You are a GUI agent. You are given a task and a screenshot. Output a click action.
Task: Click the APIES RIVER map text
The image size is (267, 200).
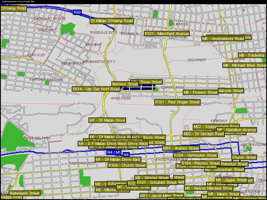pos(121,98)
